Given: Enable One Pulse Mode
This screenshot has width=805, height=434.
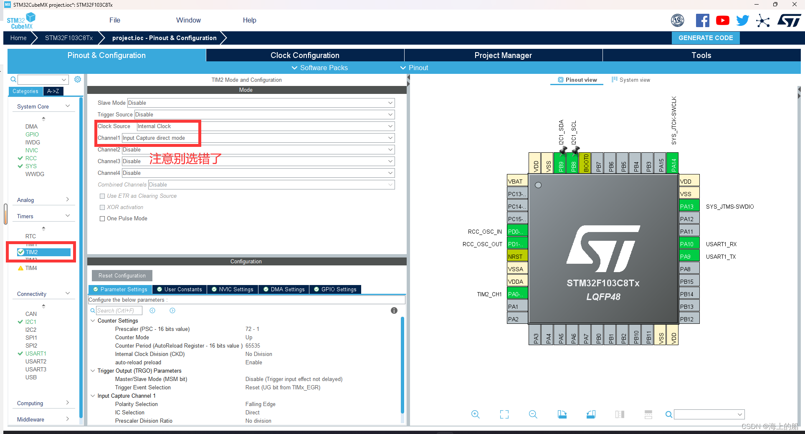Looking at the screenshot, I should pos(102,218).
